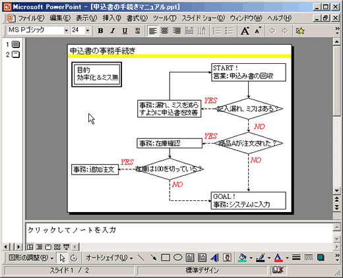
Task: Switch to slide sorter view icon
Action: (57, 247)
